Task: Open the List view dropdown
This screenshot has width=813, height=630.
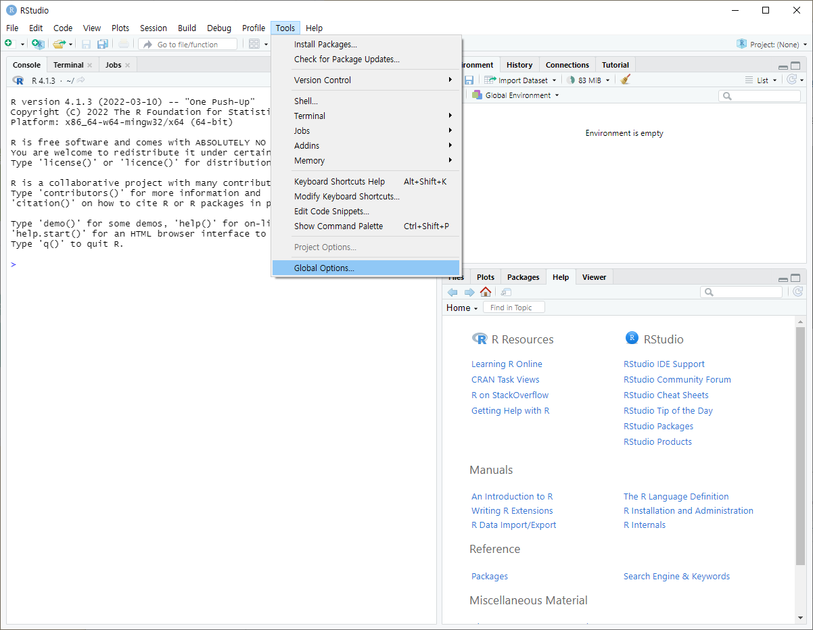Action: point(761,80)
